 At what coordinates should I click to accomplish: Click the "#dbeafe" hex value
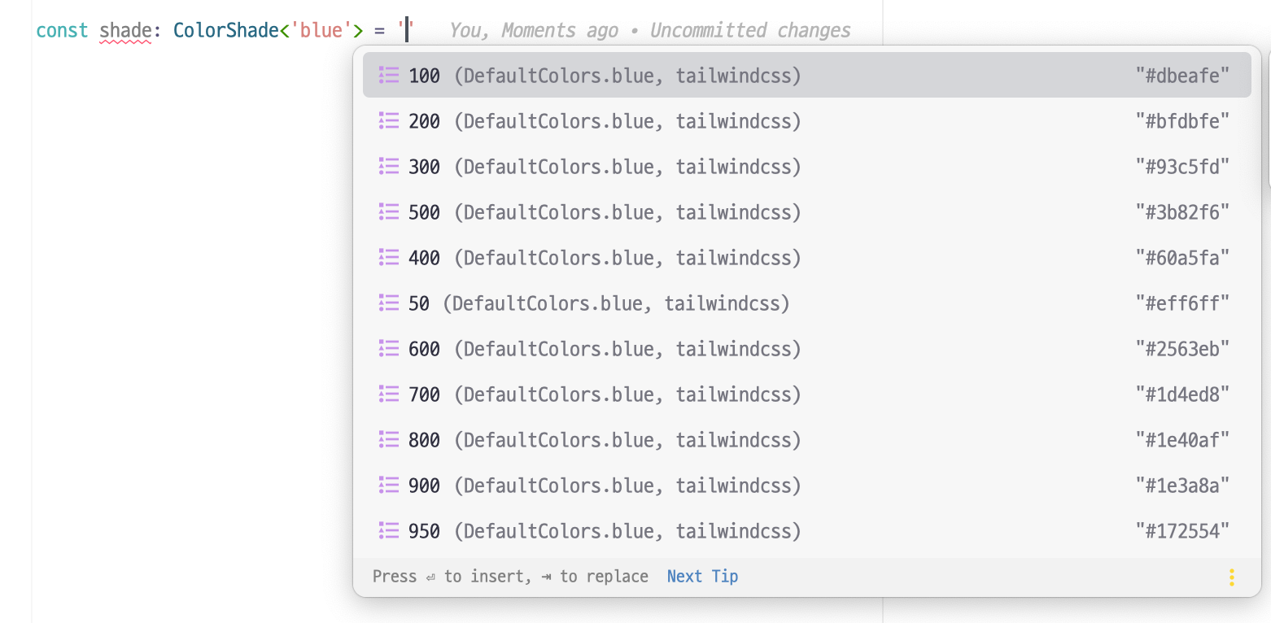1181,76
